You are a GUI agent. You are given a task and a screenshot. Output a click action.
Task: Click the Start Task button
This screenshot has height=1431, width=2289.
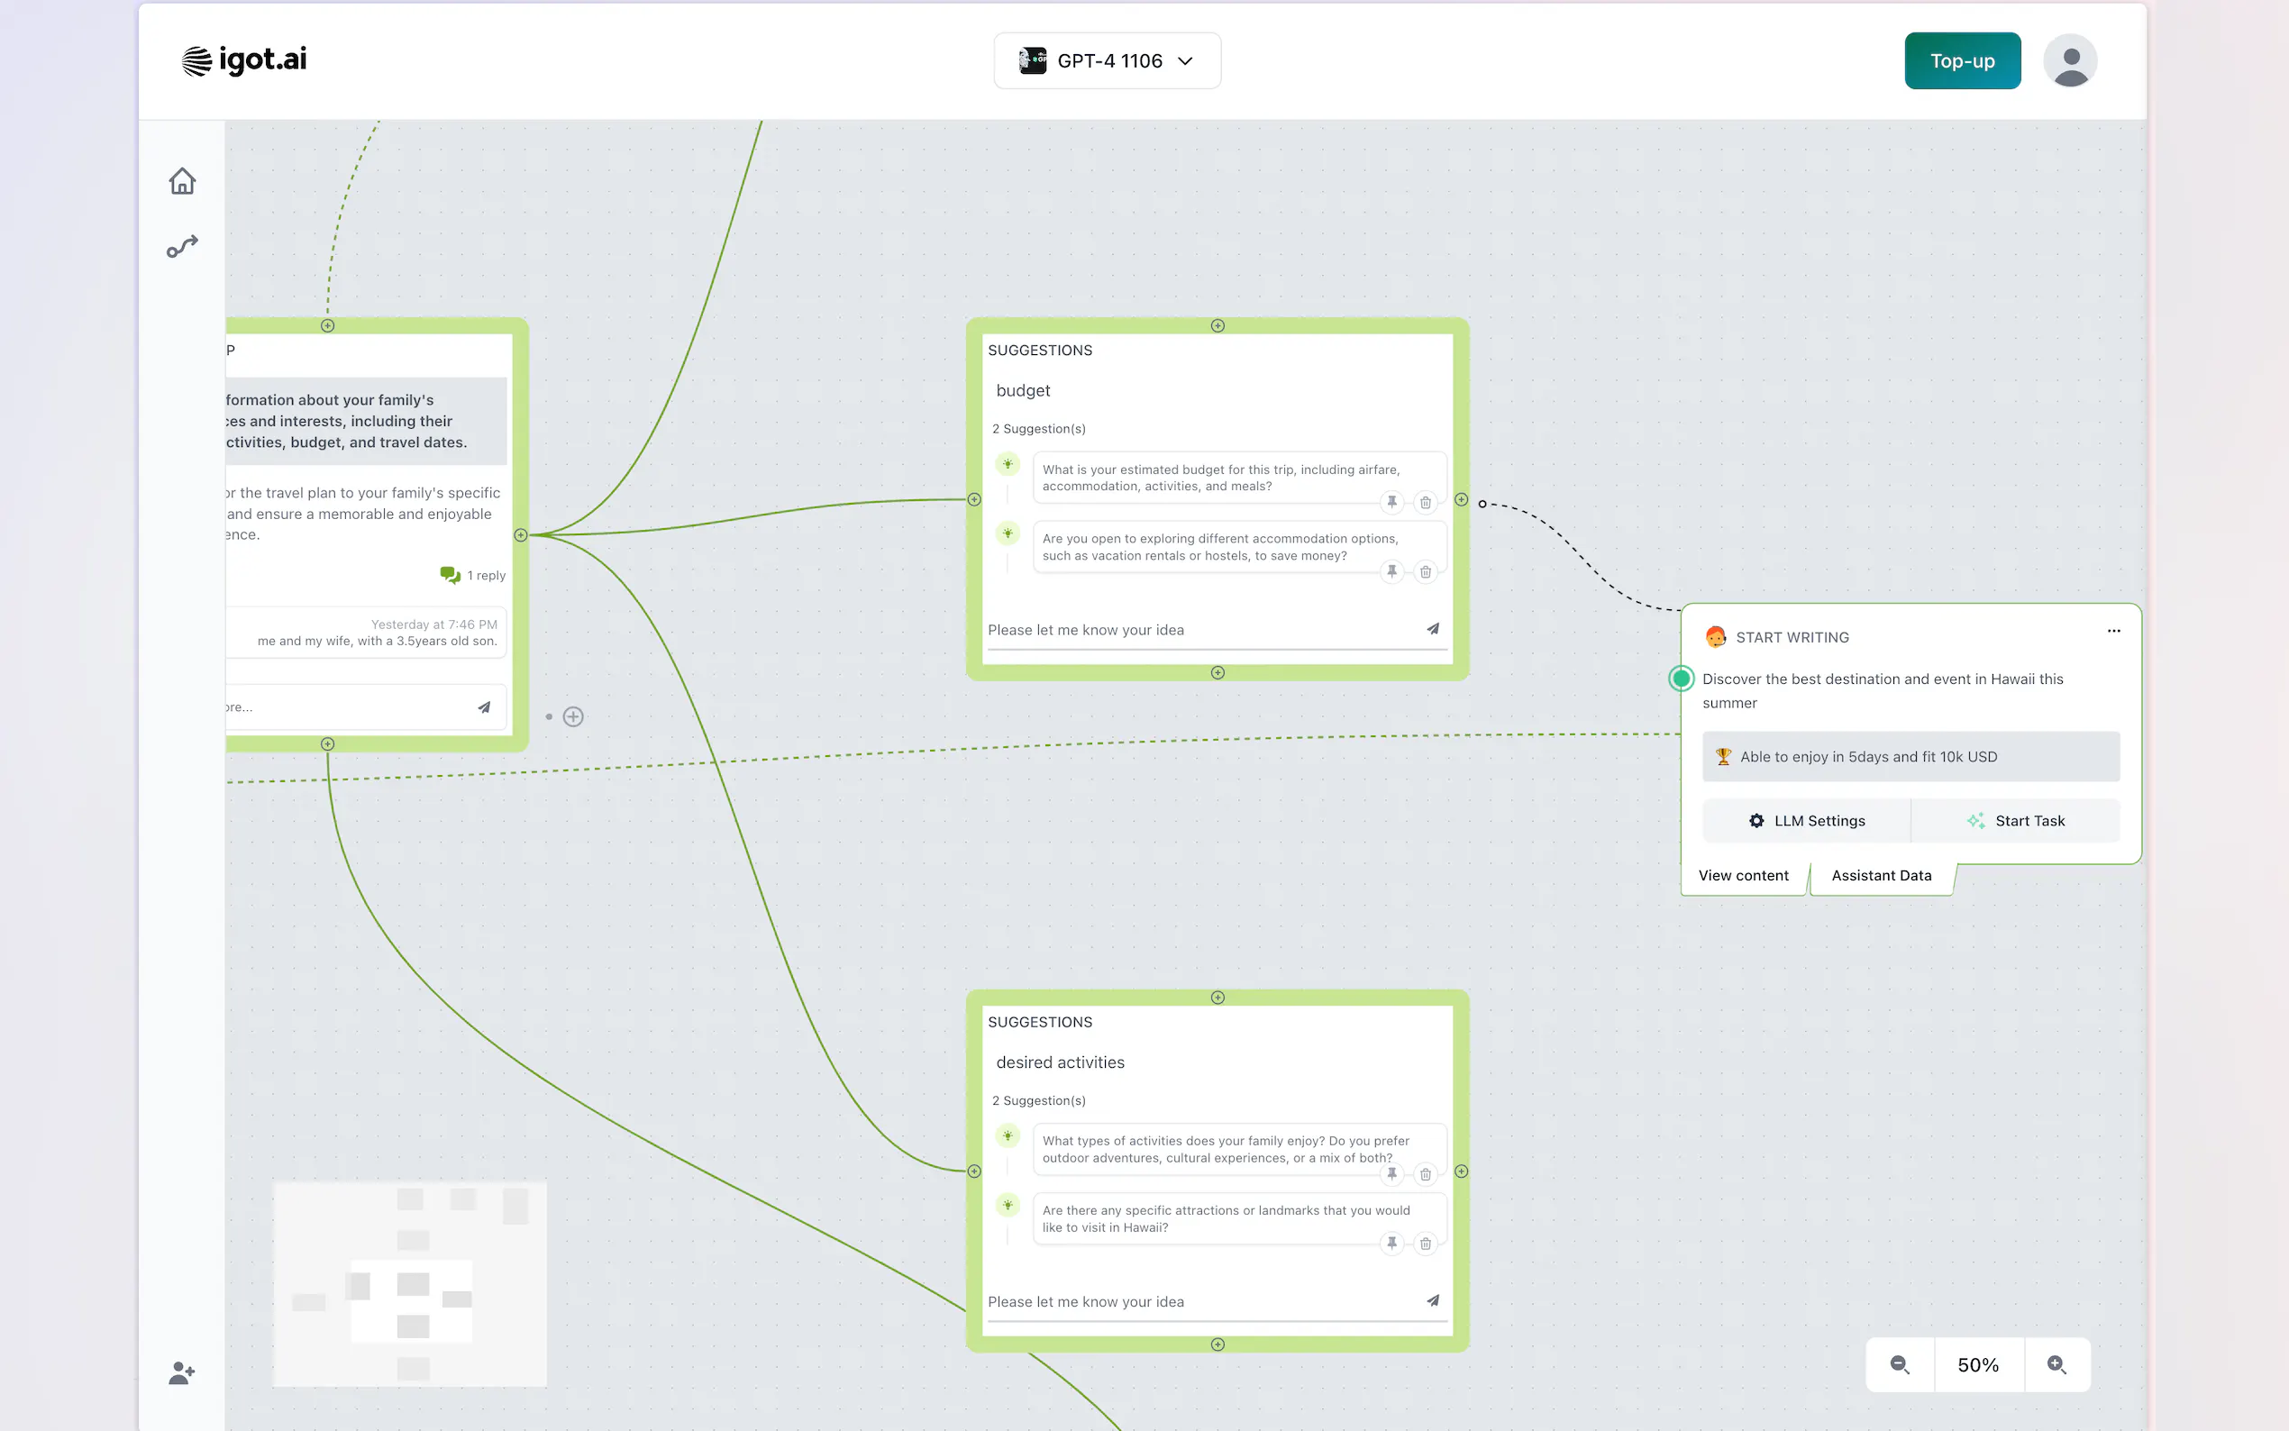(x=2016, y=821)
